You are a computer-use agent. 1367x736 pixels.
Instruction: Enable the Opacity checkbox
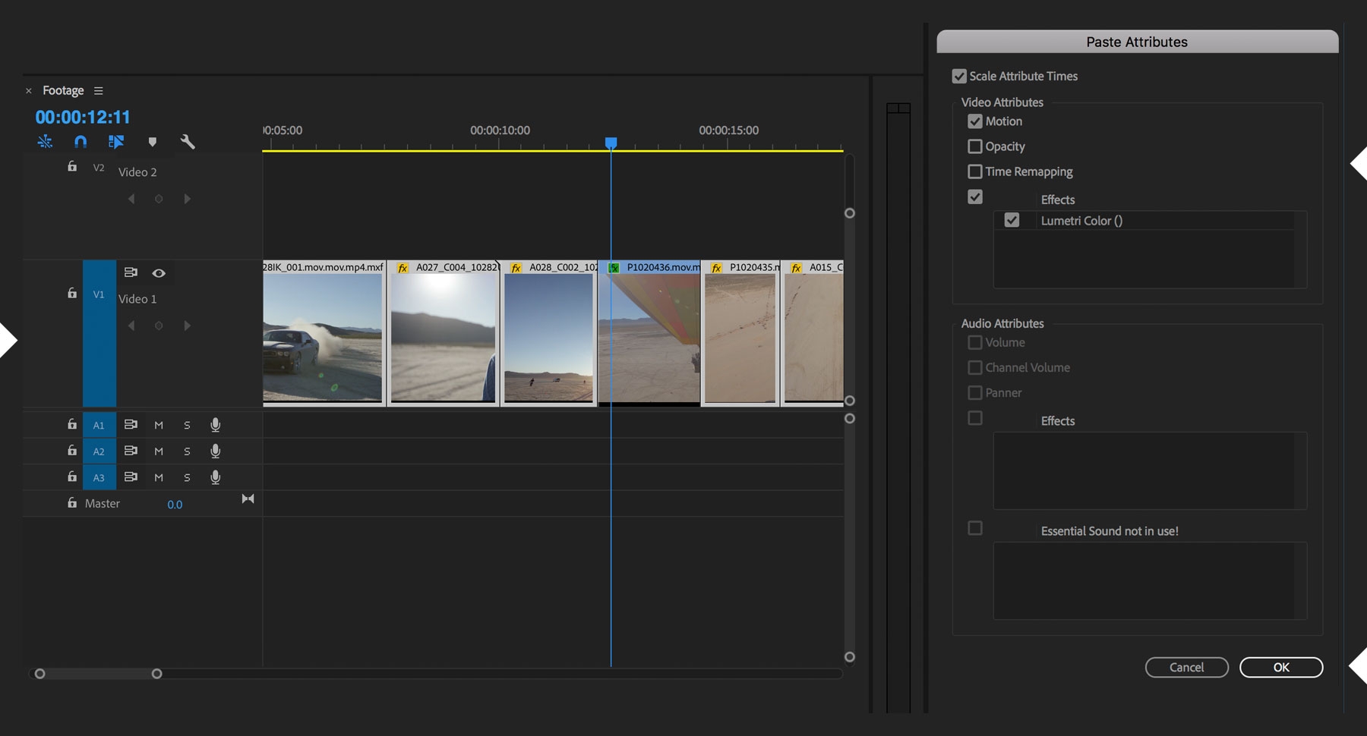click(x=975, y=146)
